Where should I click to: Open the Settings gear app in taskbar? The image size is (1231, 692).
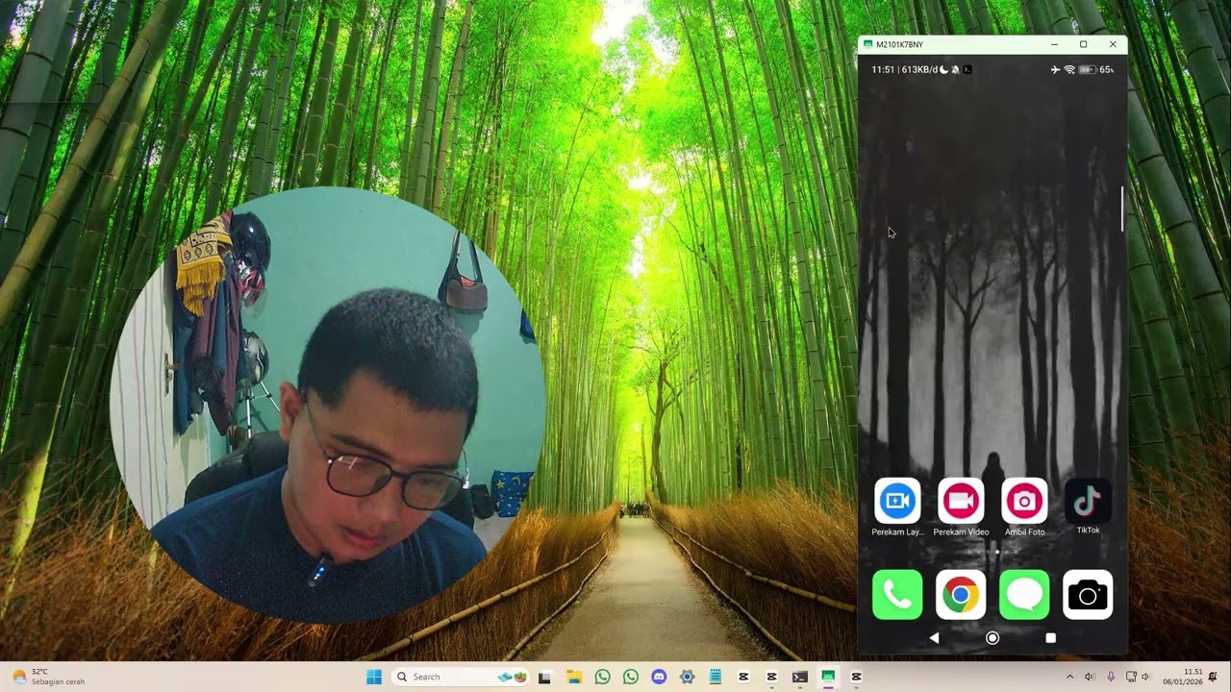point(687,677)
